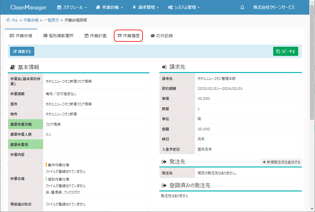This screenshot has height=212, width=315.
Task: Navigate to 一覧表示 in breadcrumb
Action: [x=51, y=20]
